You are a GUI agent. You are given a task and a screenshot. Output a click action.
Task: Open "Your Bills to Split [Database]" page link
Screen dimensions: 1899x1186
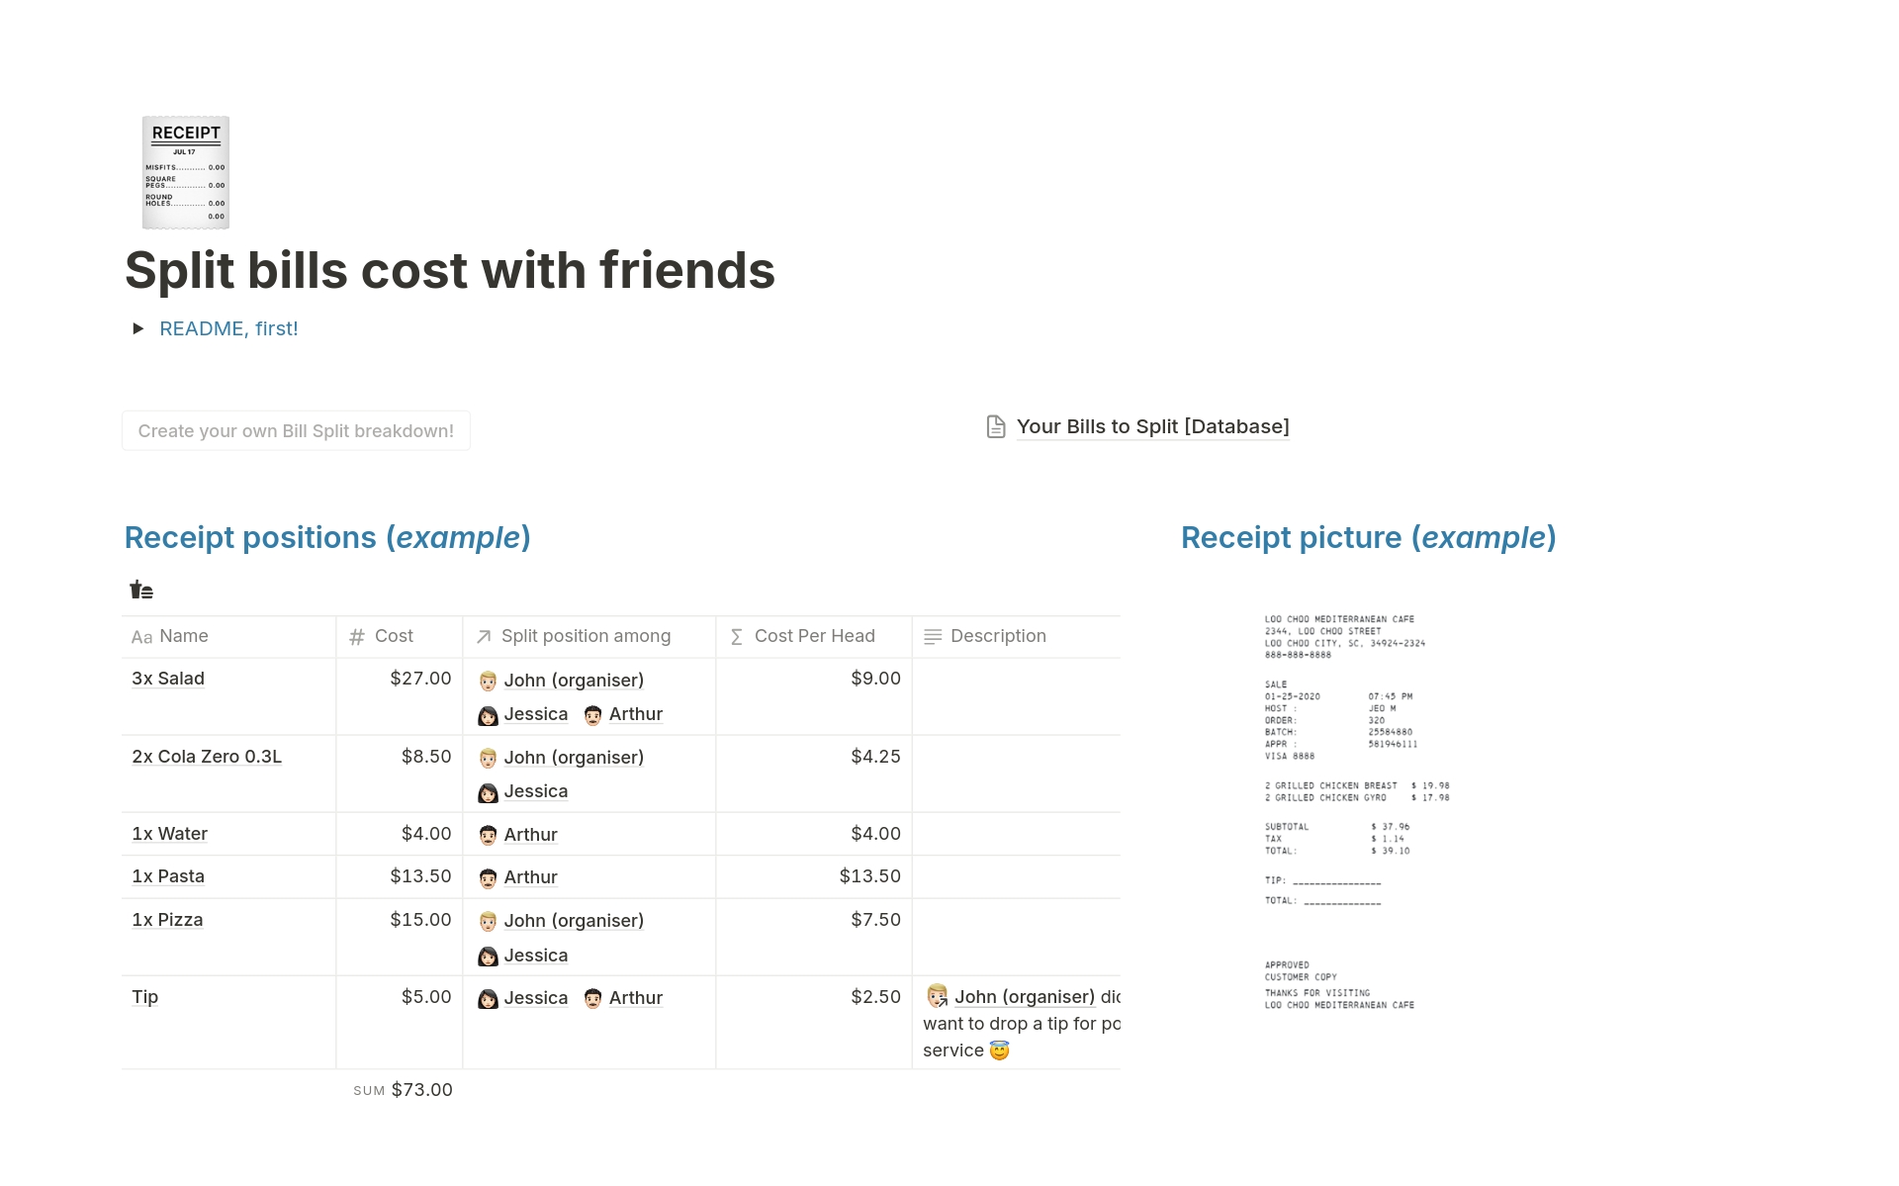pyautogui.click(x=1152, y=426)
